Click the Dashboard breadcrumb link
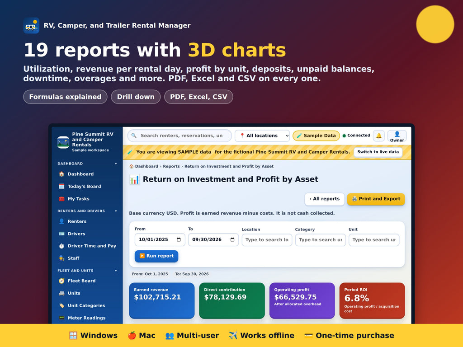Screen dimensions: 463x347 [x=146, y=166]
